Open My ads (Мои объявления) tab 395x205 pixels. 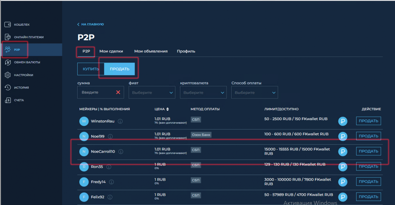(x=151, y=51)
